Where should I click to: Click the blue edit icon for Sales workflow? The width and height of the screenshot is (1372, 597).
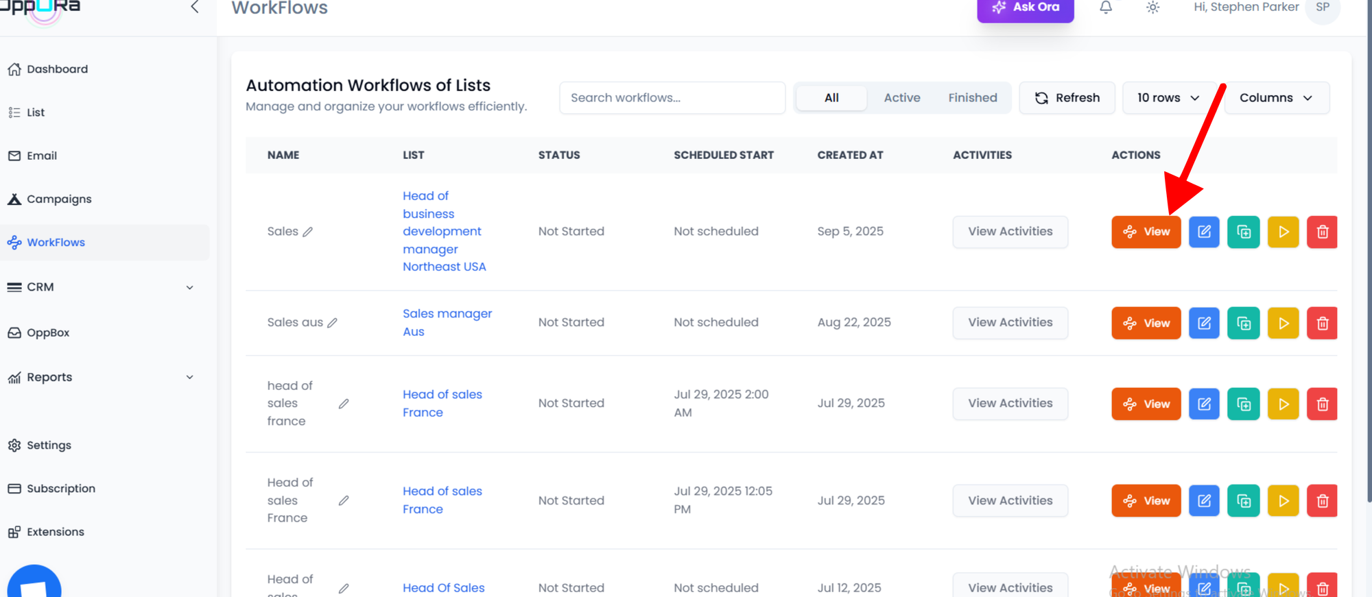[x=1203, y=232]
